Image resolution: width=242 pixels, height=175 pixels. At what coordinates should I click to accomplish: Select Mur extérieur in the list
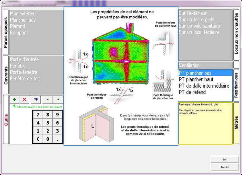[24, 13]
